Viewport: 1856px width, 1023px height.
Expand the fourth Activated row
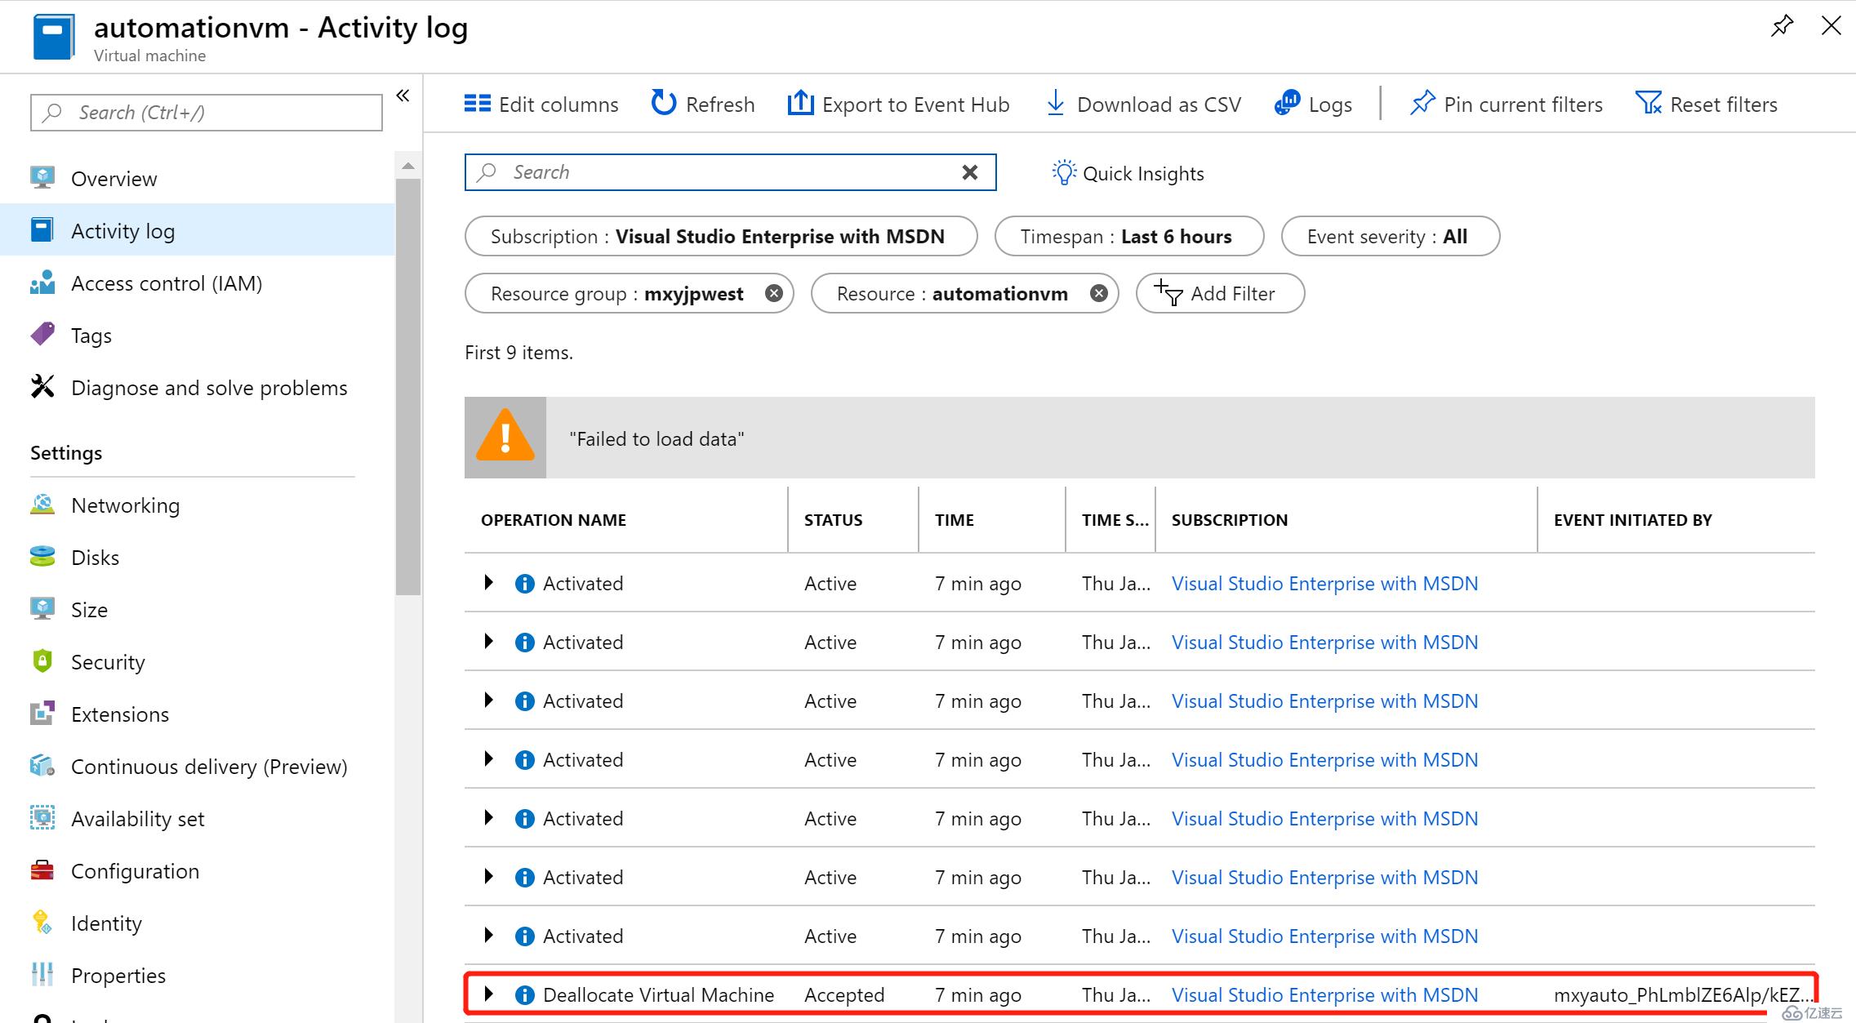click(x=488, y=758)
